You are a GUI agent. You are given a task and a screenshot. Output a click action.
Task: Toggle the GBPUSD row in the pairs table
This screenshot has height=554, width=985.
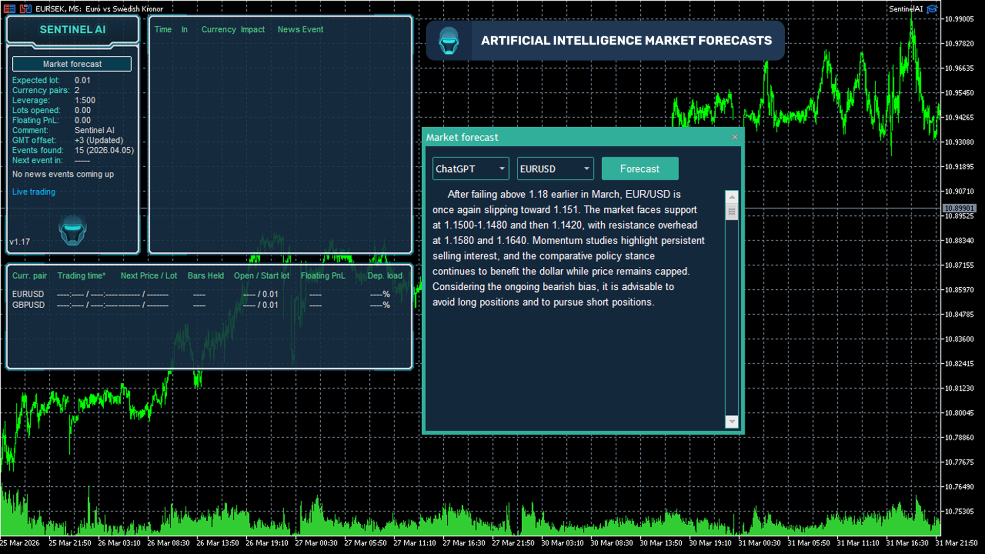(x=28, y=305)
